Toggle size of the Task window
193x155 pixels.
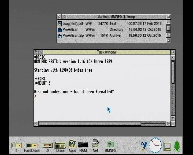coord(173,52)
